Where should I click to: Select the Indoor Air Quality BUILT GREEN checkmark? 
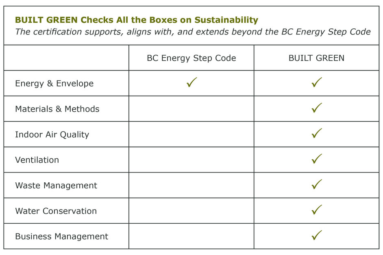316,134
